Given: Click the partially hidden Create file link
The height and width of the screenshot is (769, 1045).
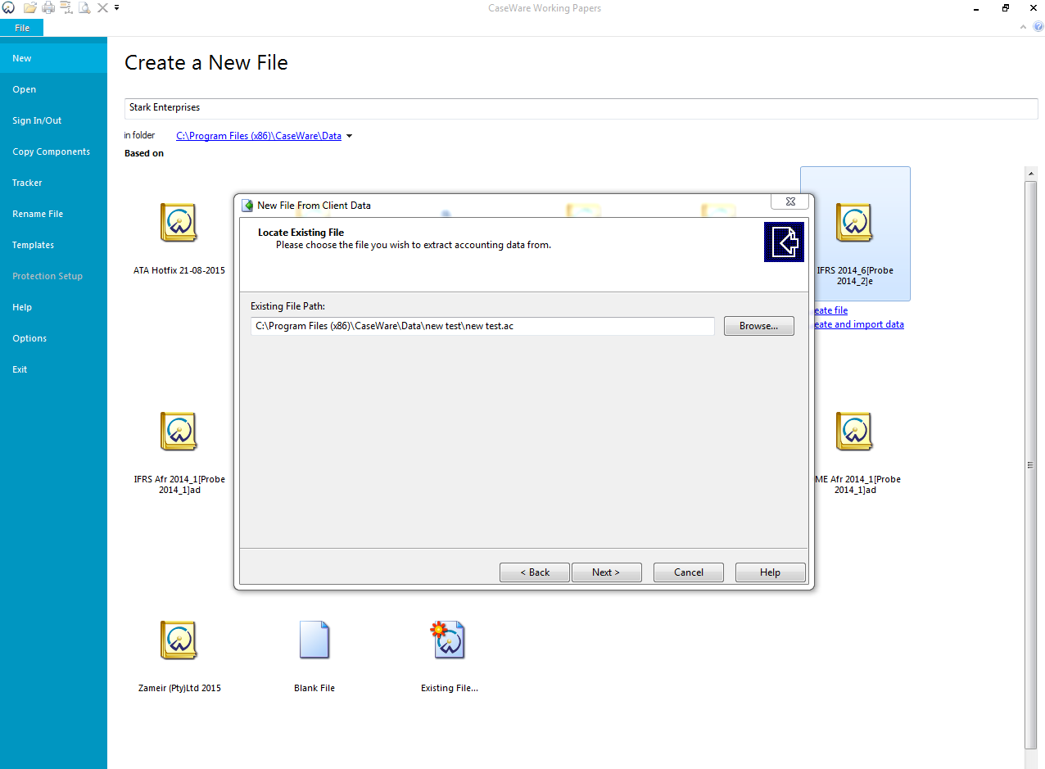Looking at the screenshot, I should 831,310.
